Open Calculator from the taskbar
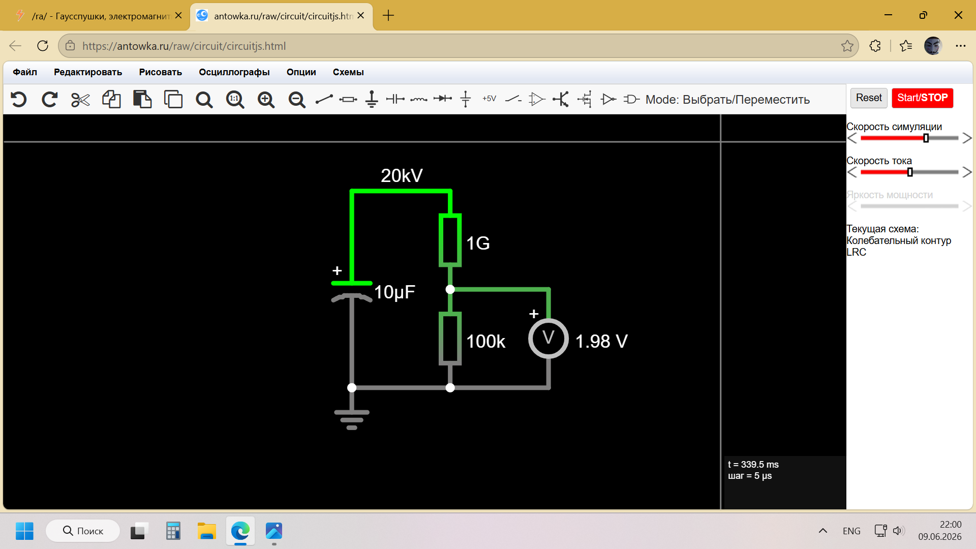 (173, 531)
